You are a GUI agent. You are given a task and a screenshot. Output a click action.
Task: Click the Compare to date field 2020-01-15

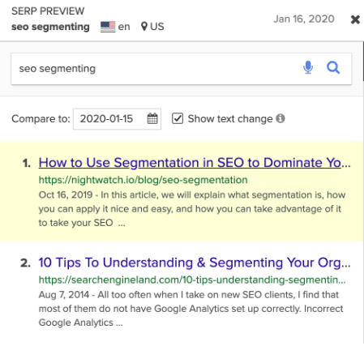117,119
